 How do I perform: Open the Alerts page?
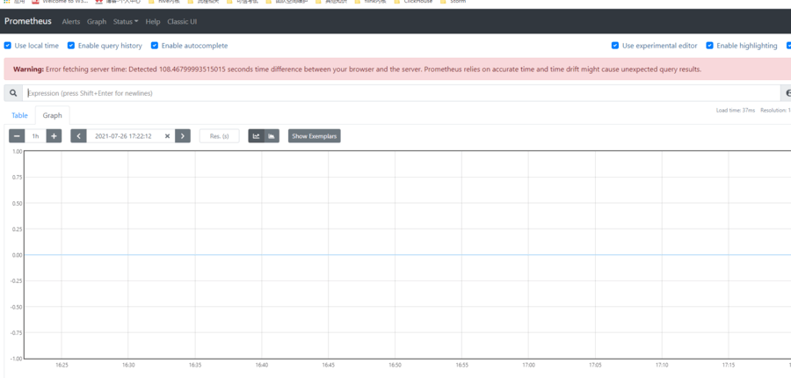click(71, 22)
